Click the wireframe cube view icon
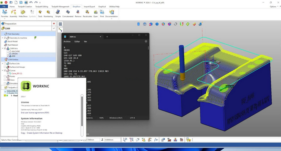 (145, 24)
